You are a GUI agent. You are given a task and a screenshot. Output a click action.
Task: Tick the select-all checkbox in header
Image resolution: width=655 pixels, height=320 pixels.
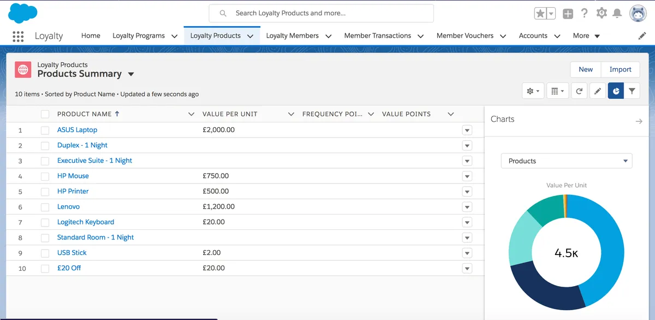45,115
